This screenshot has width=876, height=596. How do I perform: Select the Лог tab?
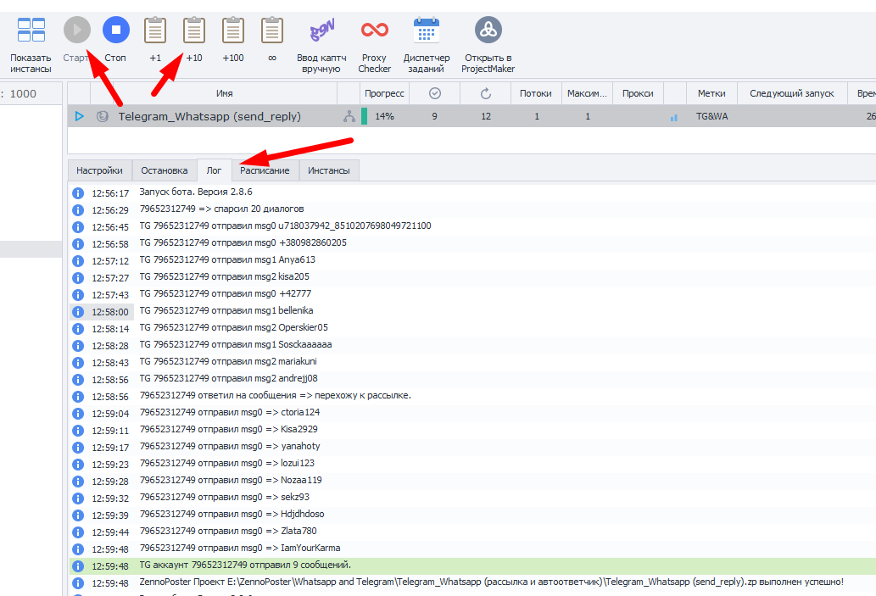(214, 170)
